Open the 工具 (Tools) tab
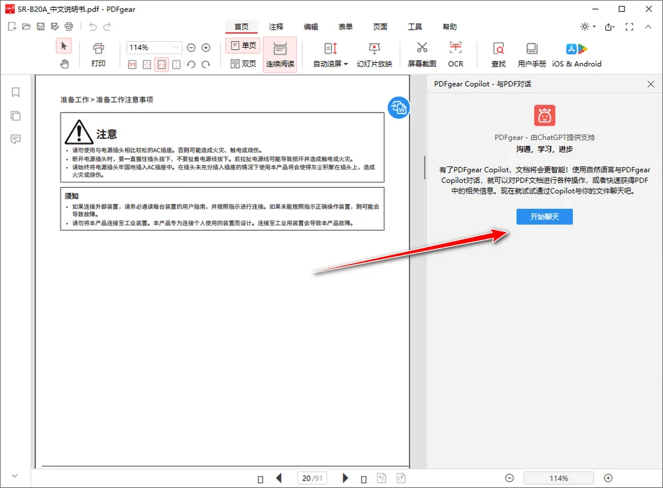This screenshot has height=488, width=663. tap(415, 27)
